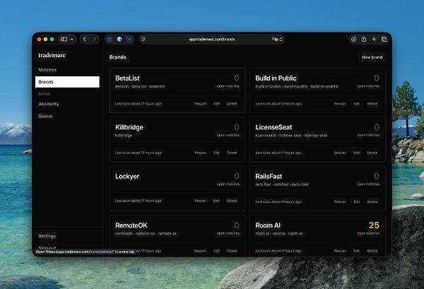The image size is (424, 289).
Task: Edit the Room AI brand
Action: (357, 251)
